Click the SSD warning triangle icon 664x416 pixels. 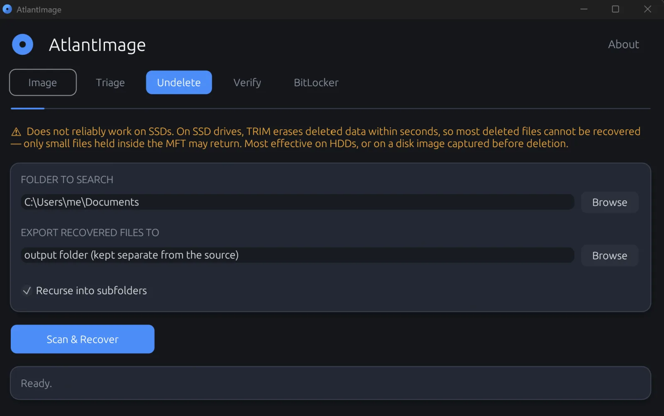tap(16, 132)
